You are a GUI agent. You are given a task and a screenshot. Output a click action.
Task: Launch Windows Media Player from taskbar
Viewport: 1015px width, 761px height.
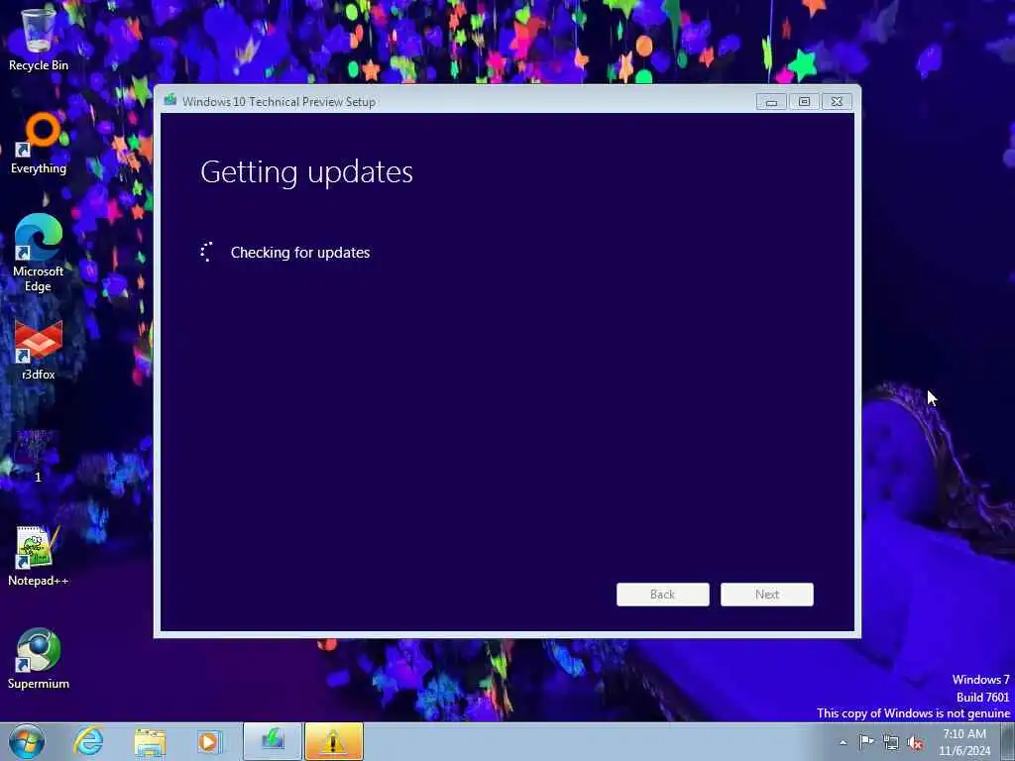209,741
